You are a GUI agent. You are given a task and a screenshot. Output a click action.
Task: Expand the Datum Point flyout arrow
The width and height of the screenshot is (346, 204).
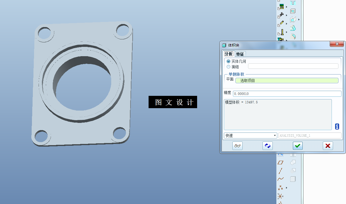point(286,188)
